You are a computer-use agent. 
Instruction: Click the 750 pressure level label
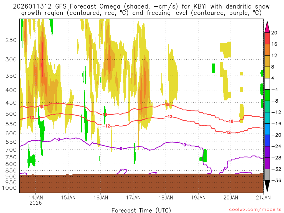click(11, 157)
